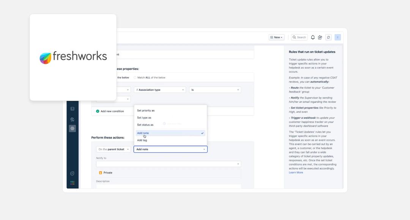Click the profile avatar in the top bar
The height and width of the screenshot is (220, 410).
[337, 37]
